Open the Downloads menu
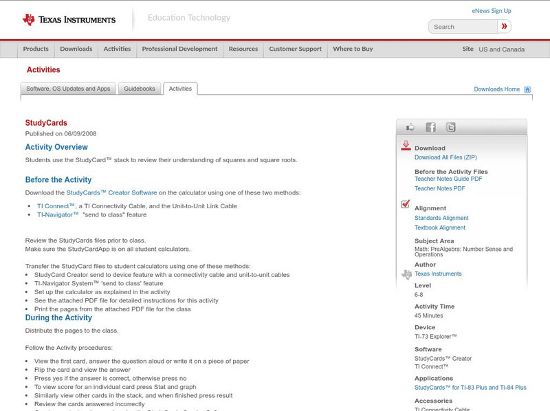This screenshot has height=411, width=550. coord(76,49)
